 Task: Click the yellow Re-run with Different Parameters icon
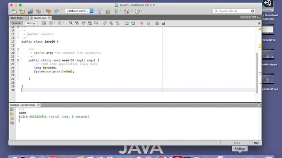point(12,114)
